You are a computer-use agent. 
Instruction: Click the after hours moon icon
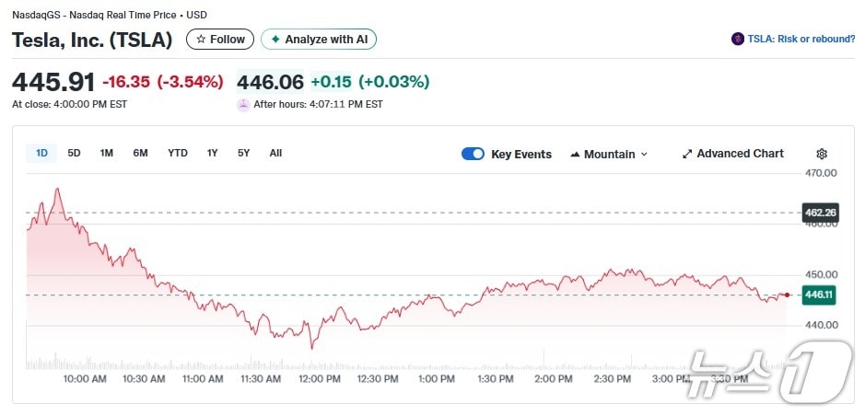[x=243, y=104]
